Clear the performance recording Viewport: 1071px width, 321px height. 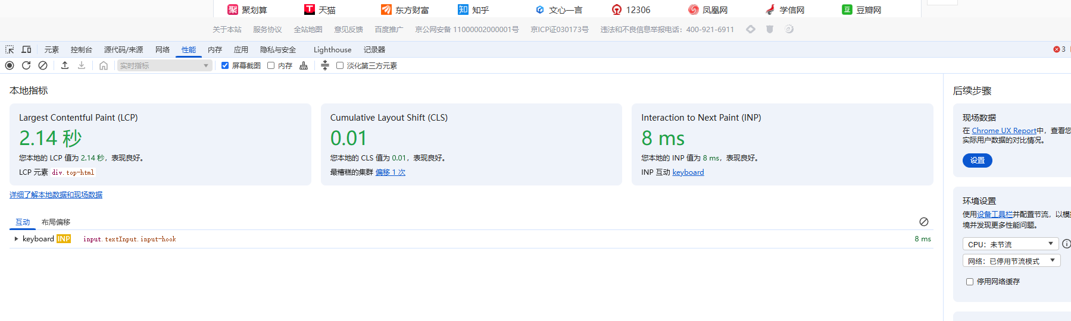(x=43, y=65)
